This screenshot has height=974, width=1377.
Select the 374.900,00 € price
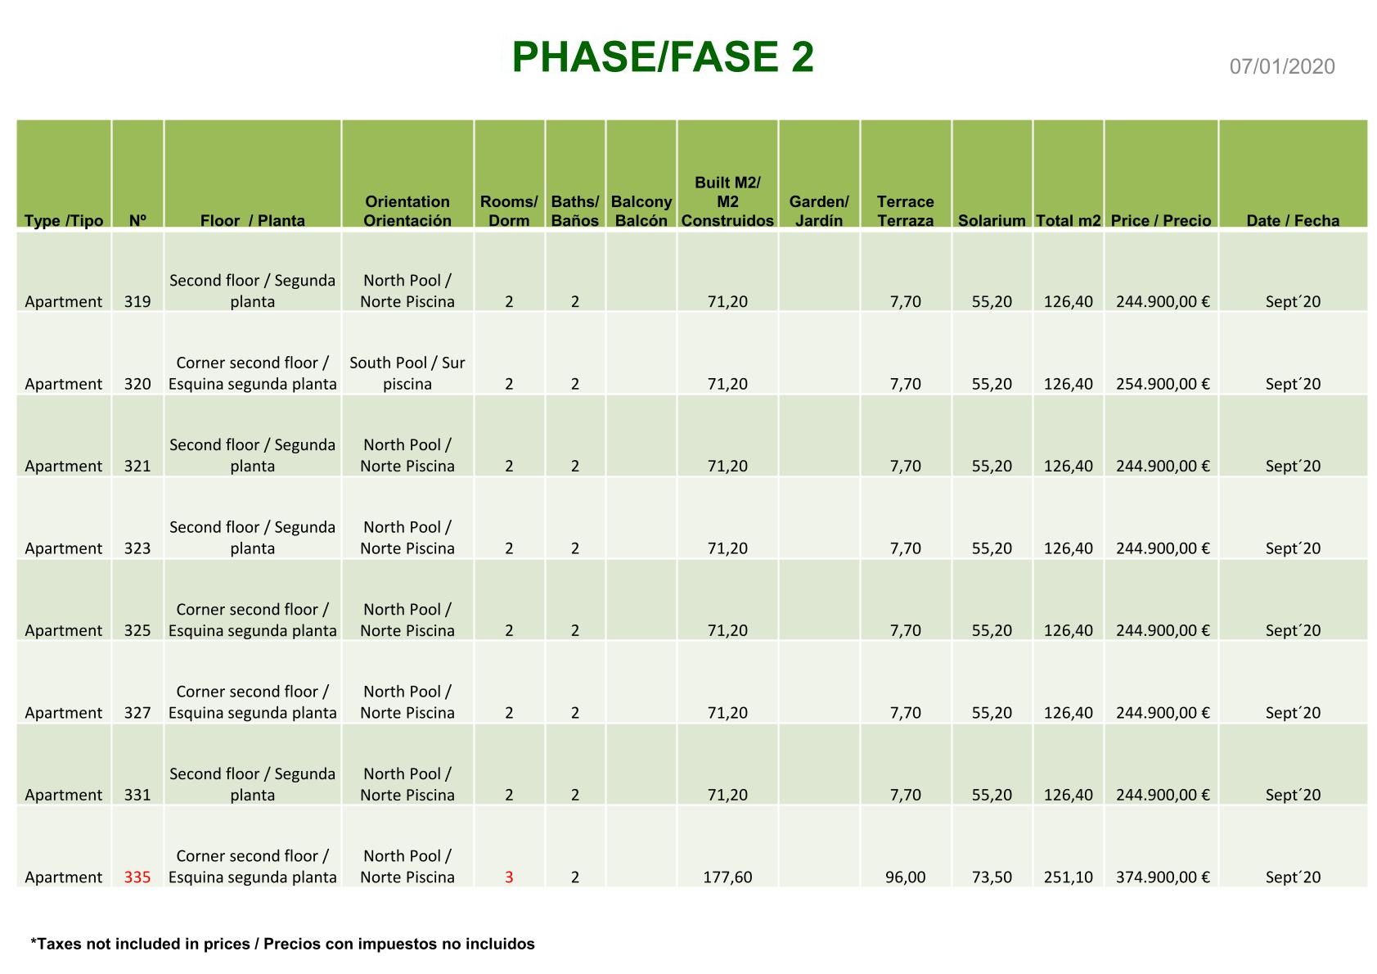tap(1162, 877)
